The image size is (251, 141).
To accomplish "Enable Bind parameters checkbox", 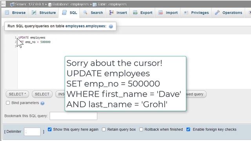I will [8, 103].
